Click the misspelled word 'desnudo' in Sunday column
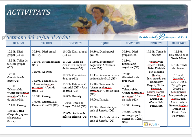Screen dimensions: 192x137 [x=178, y=79]
